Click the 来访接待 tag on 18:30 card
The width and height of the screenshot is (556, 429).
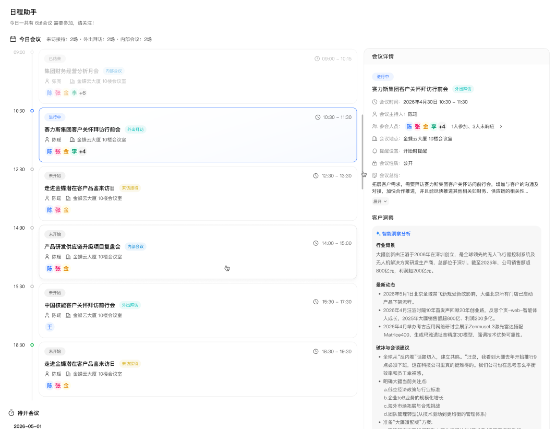pos(130,364)
